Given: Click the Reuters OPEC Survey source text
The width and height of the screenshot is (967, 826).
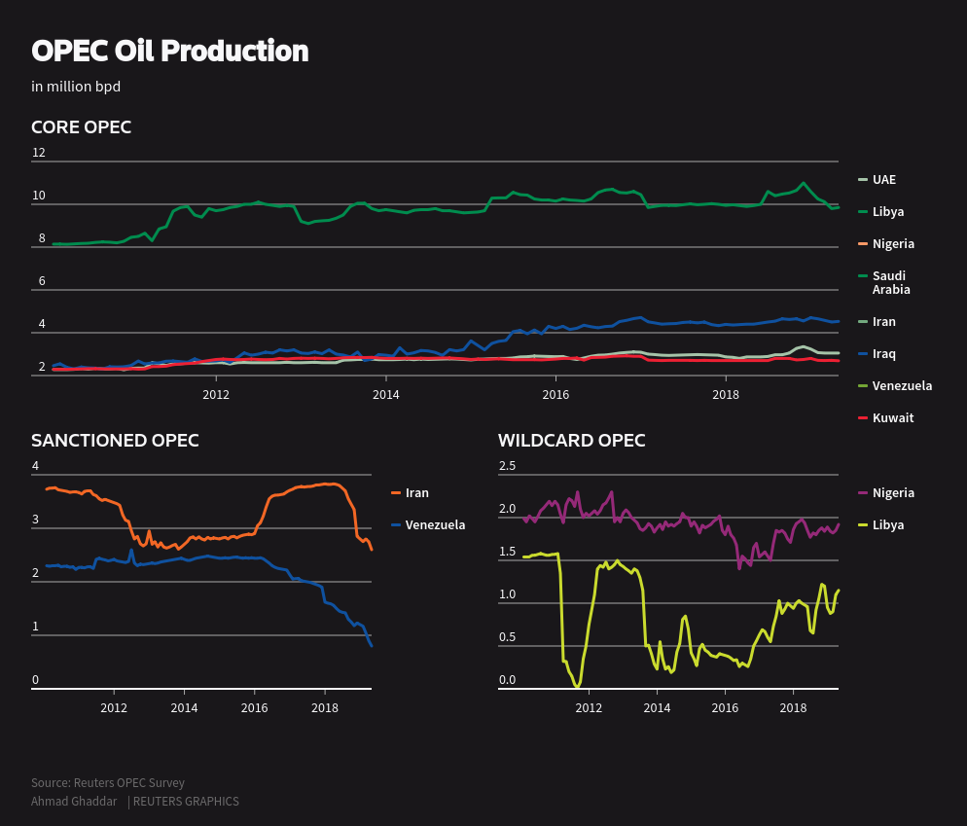Looking at the screenshot, I should pos(108,783).
